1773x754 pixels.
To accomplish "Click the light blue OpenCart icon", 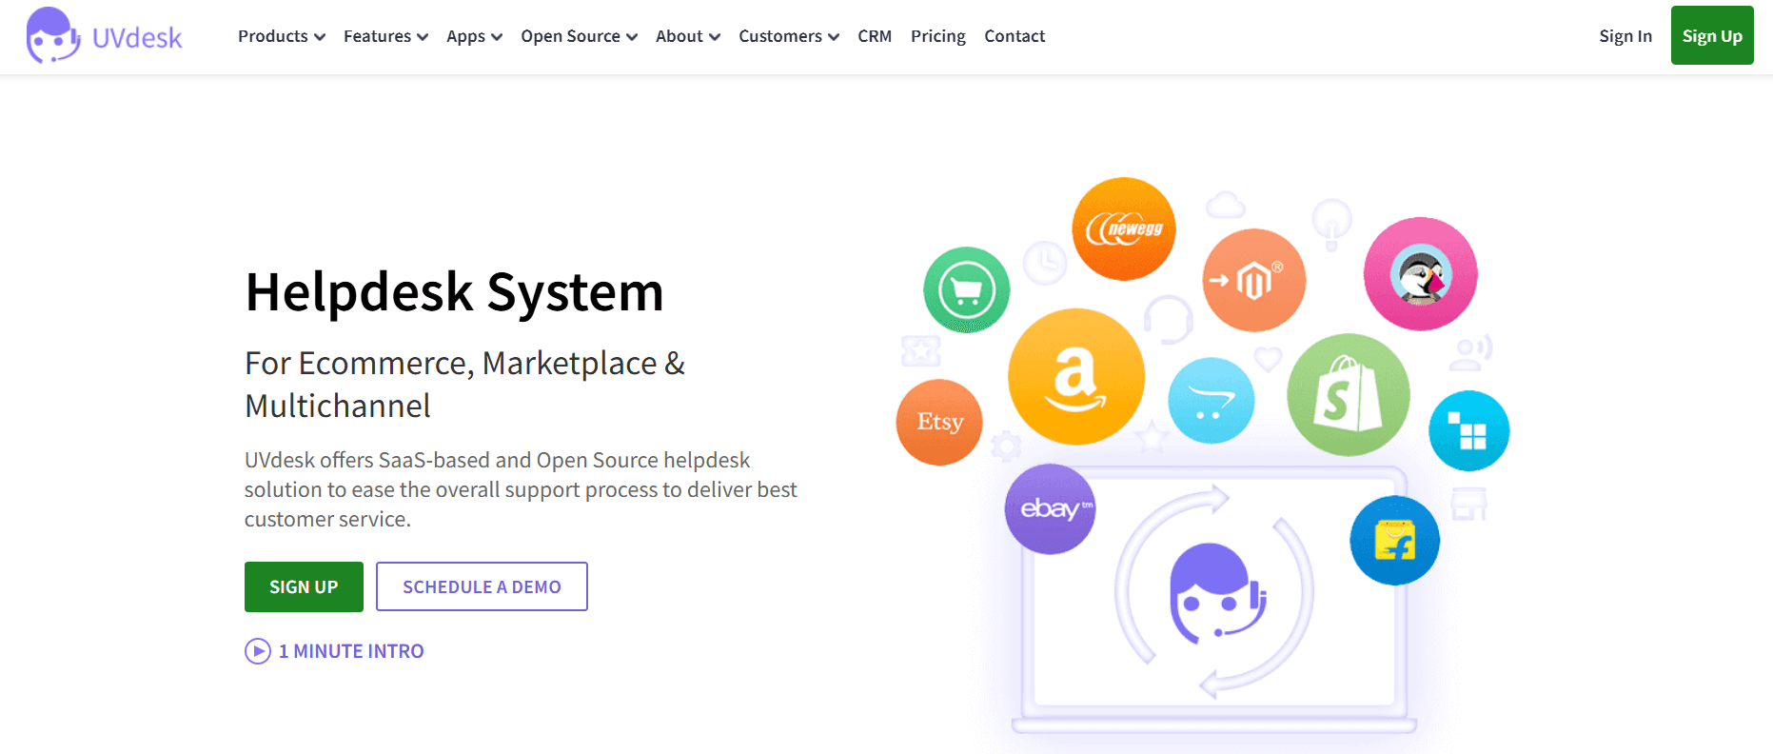I will (x=1211, y=400).
